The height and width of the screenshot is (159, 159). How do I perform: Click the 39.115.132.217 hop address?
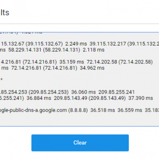pyautogui.click(x=108, y=44)
